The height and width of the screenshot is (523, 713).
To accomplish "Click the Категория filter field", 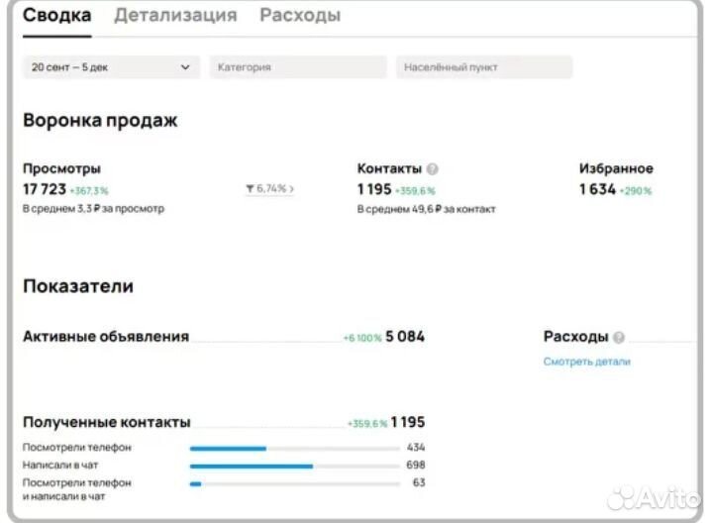I will click(298, 67).
